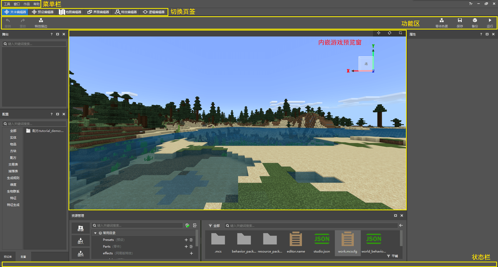Switch to 预设编辑器 tab

pos(43,12)
